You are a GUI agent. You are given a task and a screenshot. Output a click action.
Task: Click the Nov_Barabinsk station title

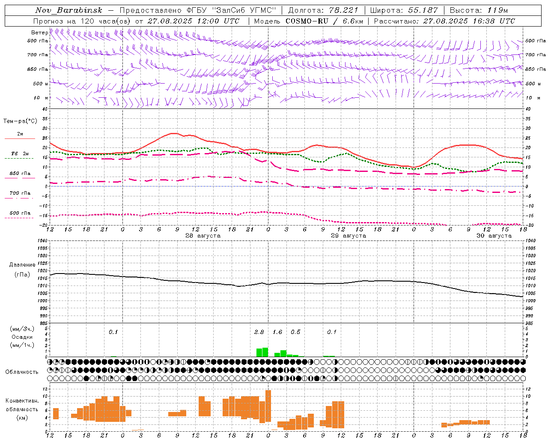tap(68, 10)
